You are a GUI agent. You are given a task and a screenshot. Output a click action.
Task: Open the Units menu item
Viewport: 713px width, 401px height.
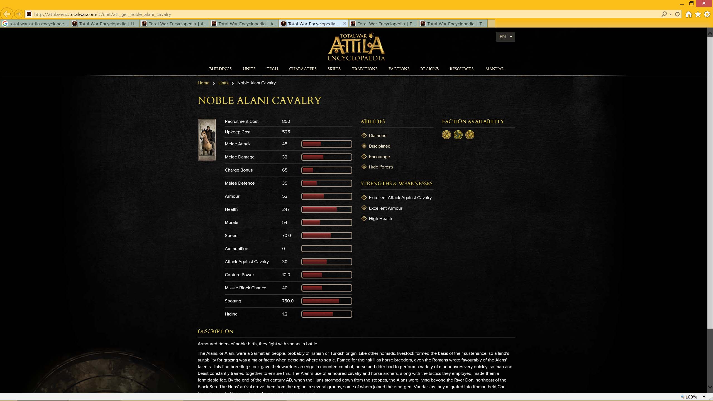249,69
